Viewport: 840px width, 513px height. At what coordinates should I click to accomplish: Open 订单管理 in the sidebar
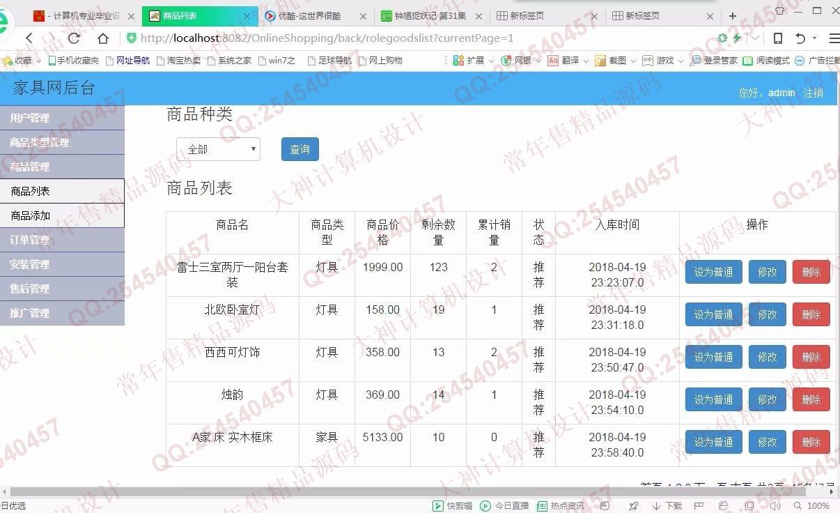click(62, 240)
